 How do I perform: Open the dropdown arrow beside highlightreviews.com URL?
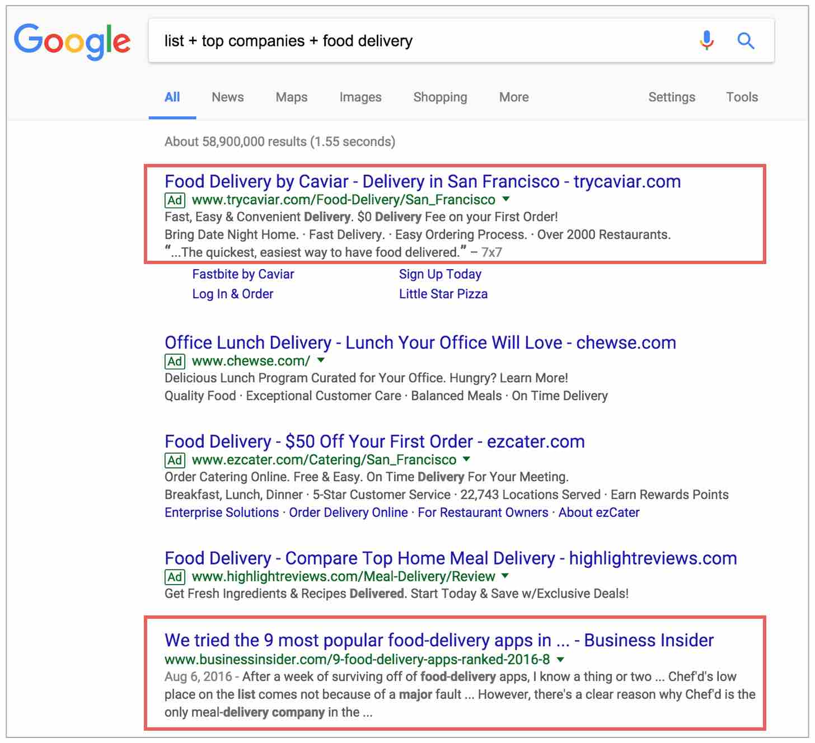pos(505,576)
